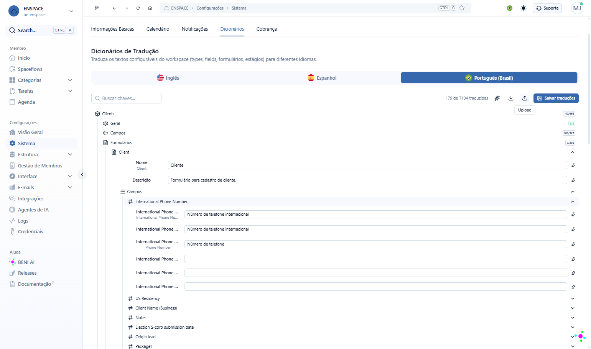Click AI translate icon for Nome field

pyautogui.click(x=573, y=165)
